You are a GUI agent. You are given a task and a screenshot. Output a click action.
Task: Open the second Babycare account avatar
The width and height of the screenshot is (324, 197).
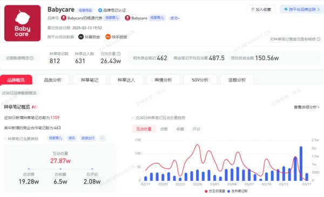pyautogui.click(x=127, y=18)
